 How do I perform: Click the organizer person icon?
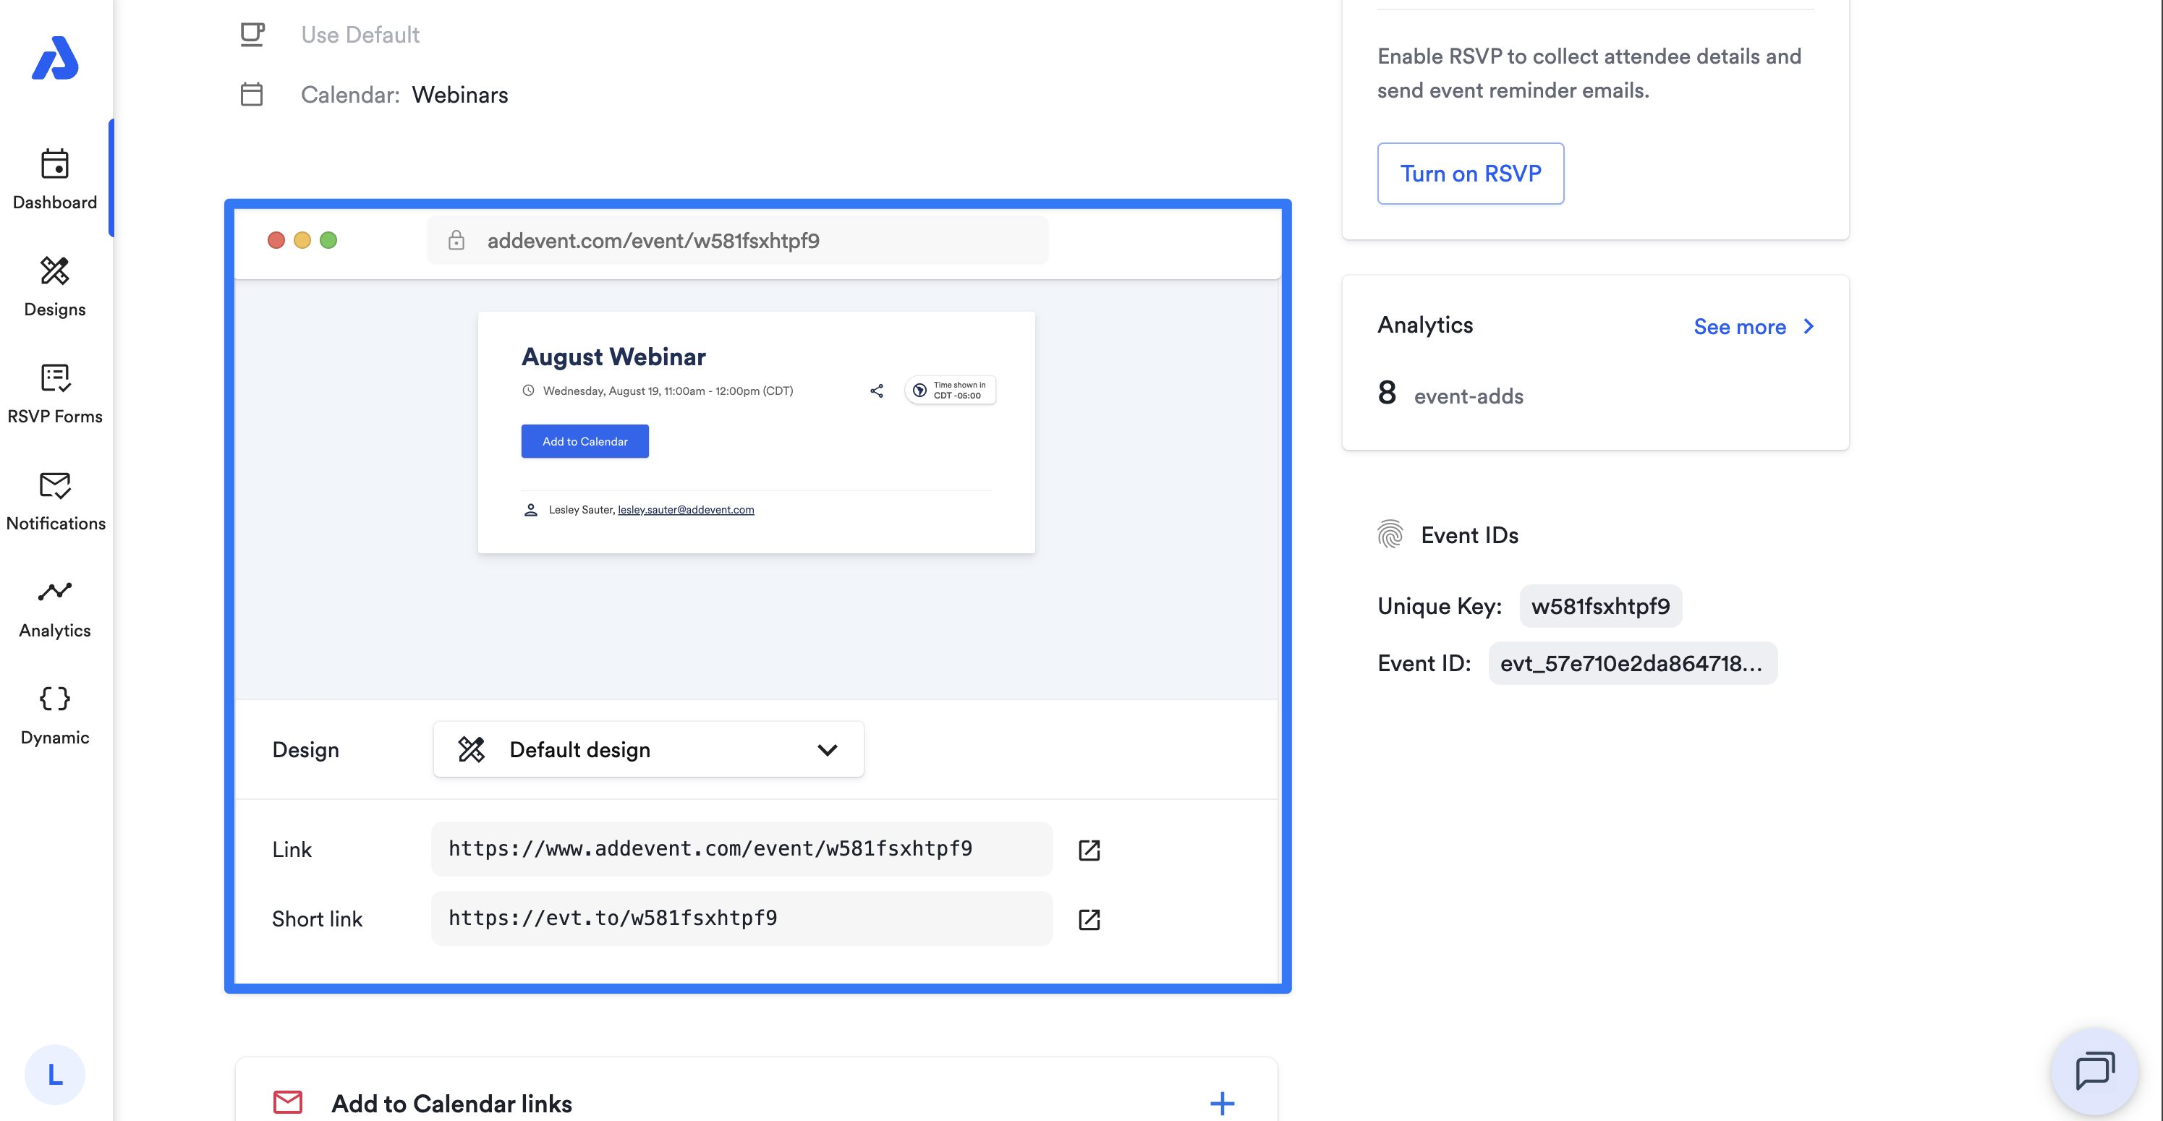pyautogui.click(x=531, y=510)
